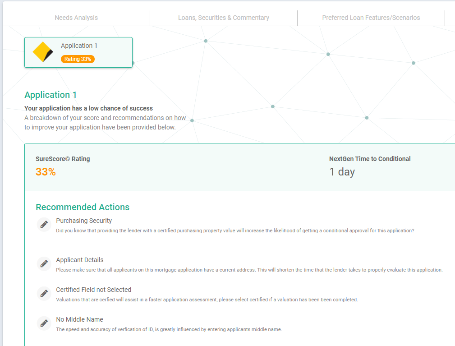Click the certified purchasing property value description
This screenshot has height=346, width=455.
tap(234, 231)
